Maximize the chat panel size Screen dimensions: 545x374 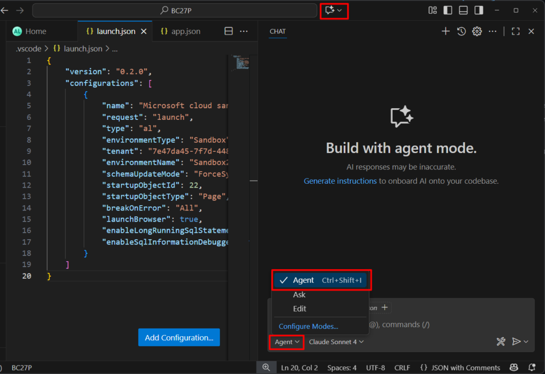(x=515, y=31)
